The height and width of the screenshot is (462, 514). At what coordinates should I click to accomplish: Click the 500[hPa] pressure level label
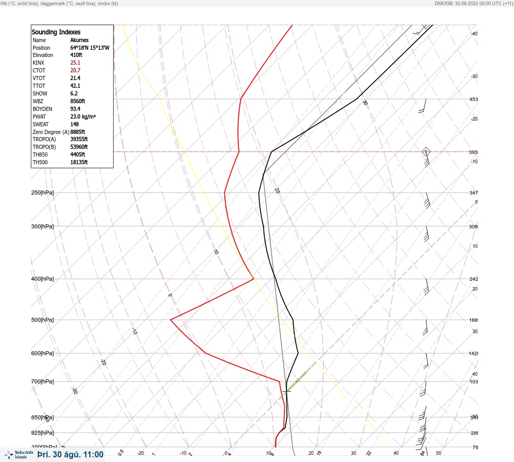tap(43, 320)
